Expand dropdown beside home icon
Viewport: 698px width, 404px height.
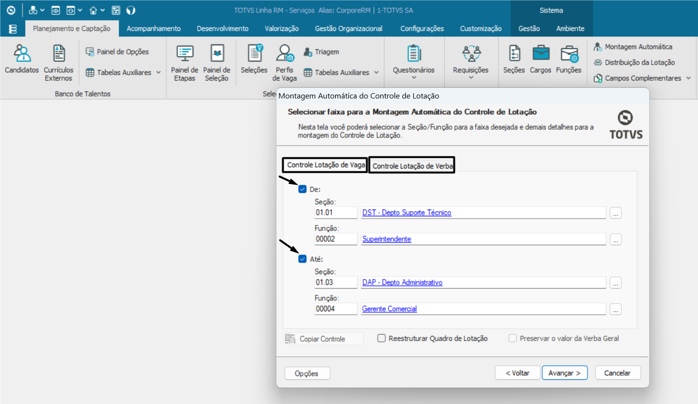(x=103, y=10)
